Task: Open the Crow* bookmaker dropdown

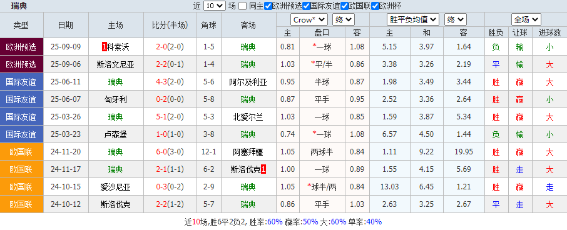Action: [x=309, y=19]
